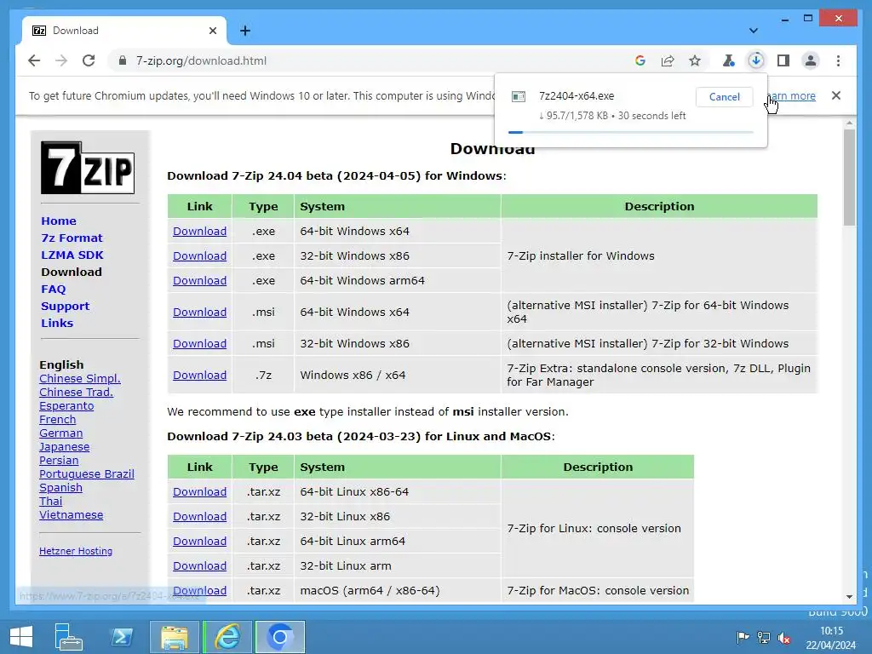Open the Chrome three-dot menu
Image resolution: width=872 pixels, height=654 pixels.
pos(838,60)
